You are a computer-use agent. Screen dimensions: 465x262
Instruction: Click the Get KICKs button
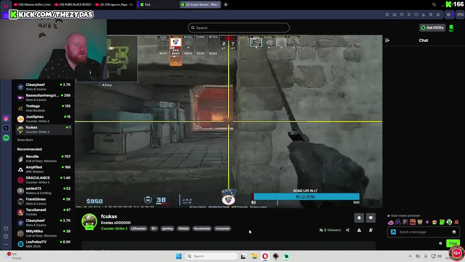[x=432, y=28]
